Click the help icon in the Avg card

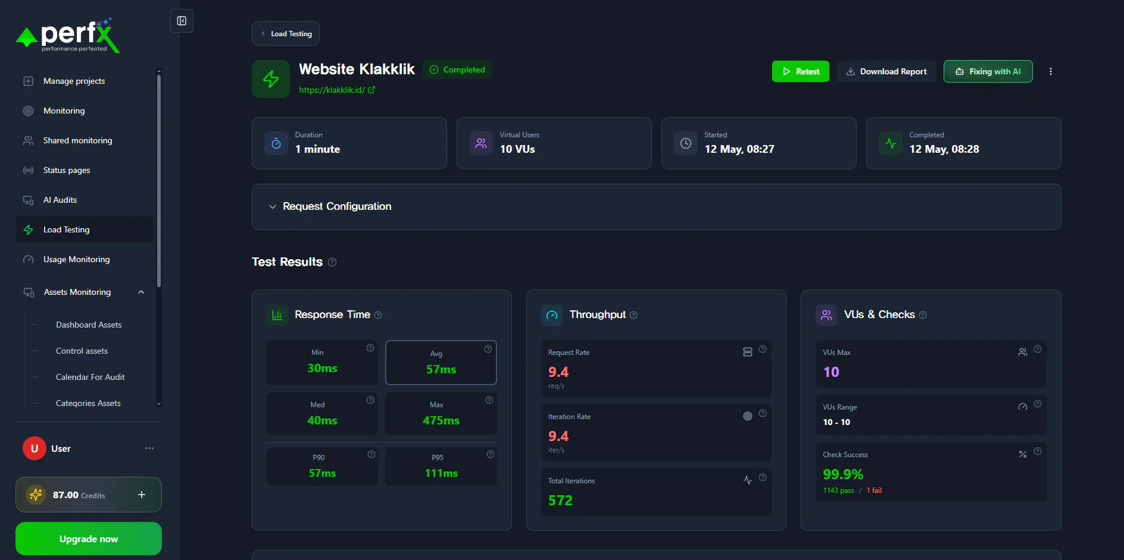(x=488, y=349)
